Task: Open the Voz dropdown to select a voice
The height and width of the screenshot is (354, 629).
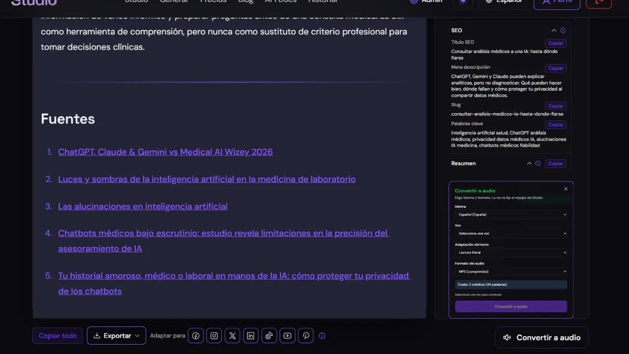Action: [x=511, y=234]
